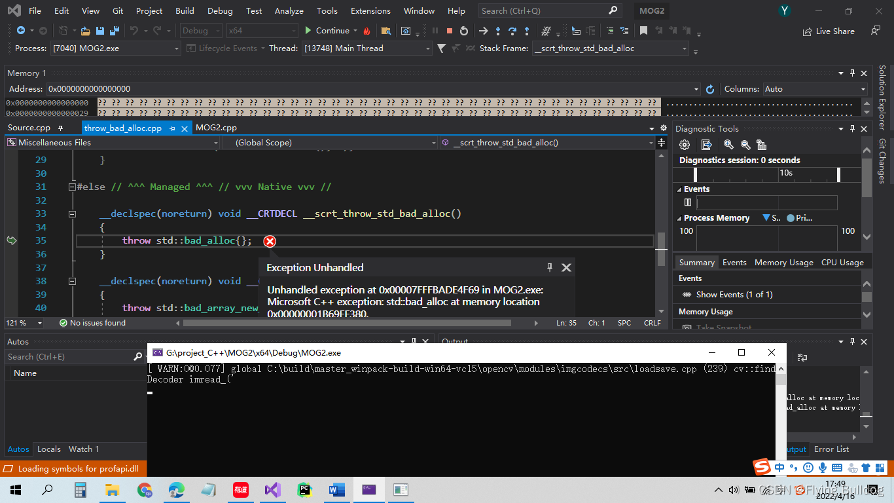Screen dimensions: 894x503
Task: Click the Step Out arrow icon
Action: (527, 31)
